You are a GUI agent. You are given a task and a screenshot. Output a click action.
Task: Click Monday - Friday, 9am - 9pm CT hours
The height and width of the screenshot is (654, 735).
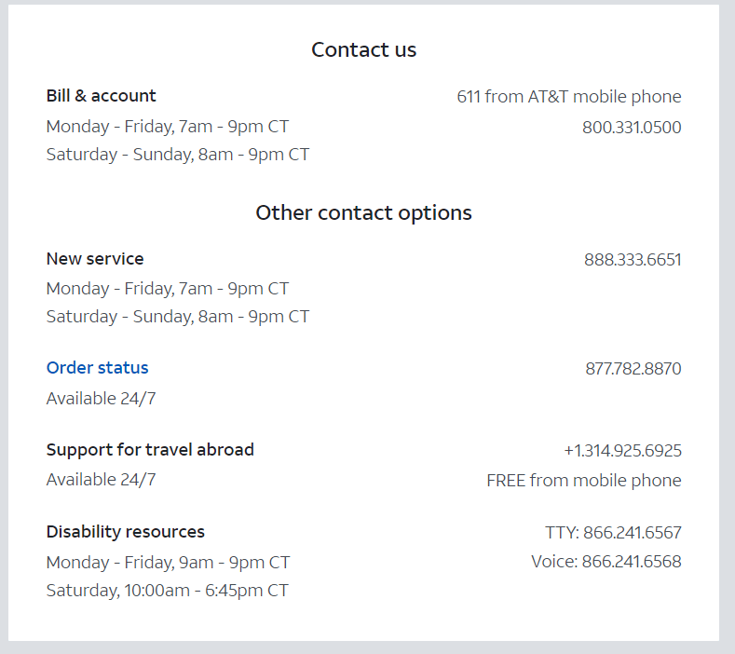click(168, 563)
